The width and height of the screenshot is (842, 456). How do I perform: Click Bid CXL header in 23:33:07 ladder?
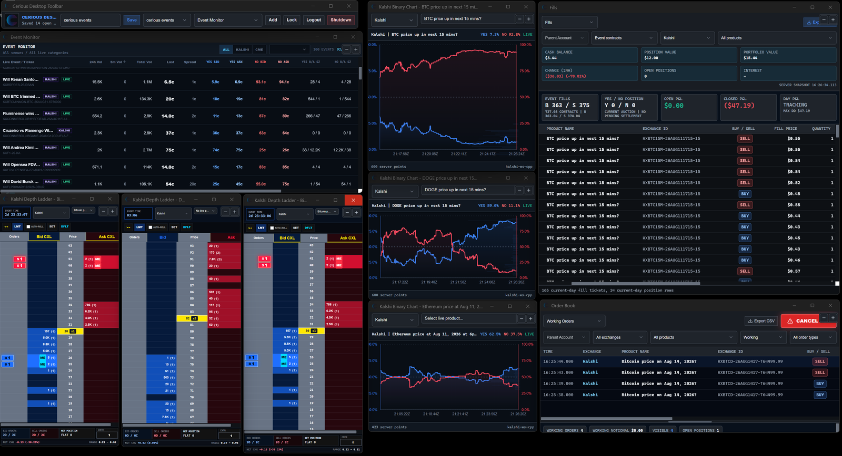[44, 237]
